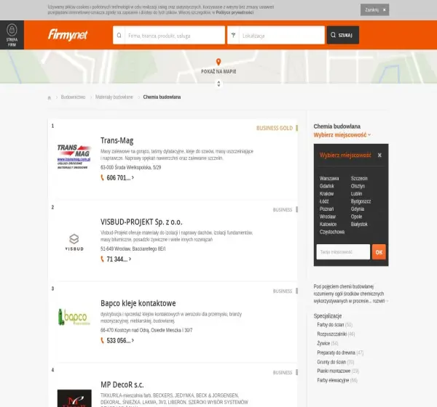Click the Visbud logo thumbnail
The height and width of the screenshot is (407, 437).
[x=74, y=242]
